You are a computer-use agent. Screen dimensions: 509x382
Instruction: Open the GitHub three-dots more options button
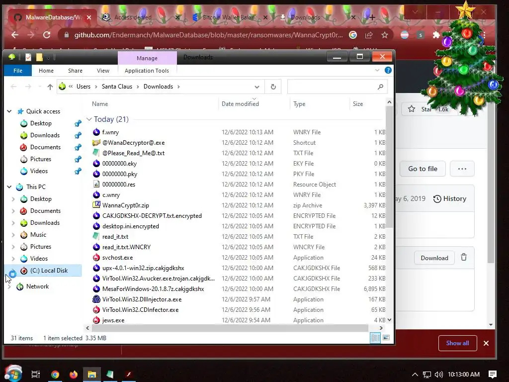point(462,169)
